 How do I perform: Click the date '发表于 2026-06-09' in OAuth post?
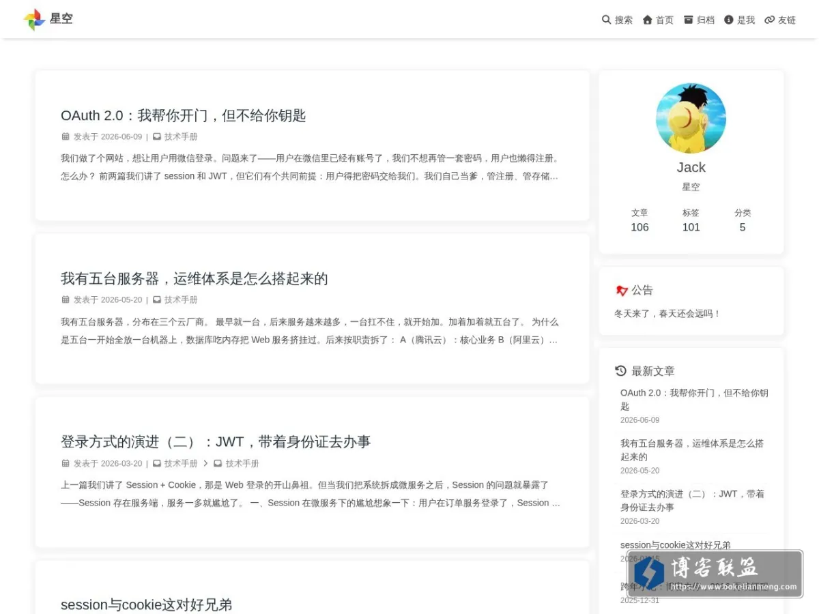(x=108, y=136)
